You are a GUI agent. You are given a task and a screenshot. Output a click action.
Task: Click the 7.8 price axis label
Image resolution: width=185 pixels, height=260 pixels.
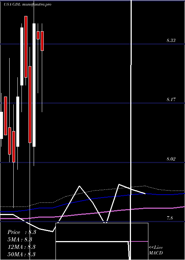(x=170, y=218)
